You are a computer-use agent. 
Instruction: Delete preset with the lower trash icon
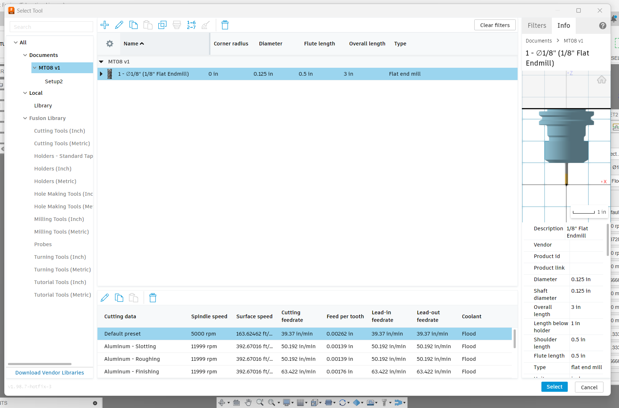pos(153,298)
